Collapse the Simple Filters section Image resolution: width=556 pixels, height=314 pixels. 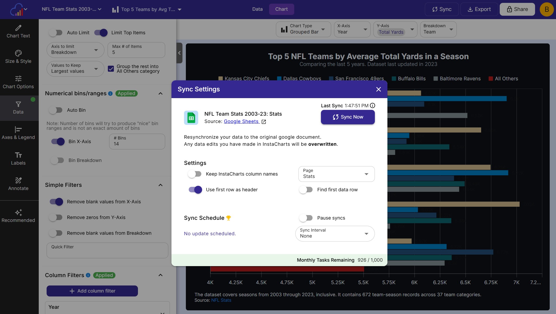click(160, 185)
